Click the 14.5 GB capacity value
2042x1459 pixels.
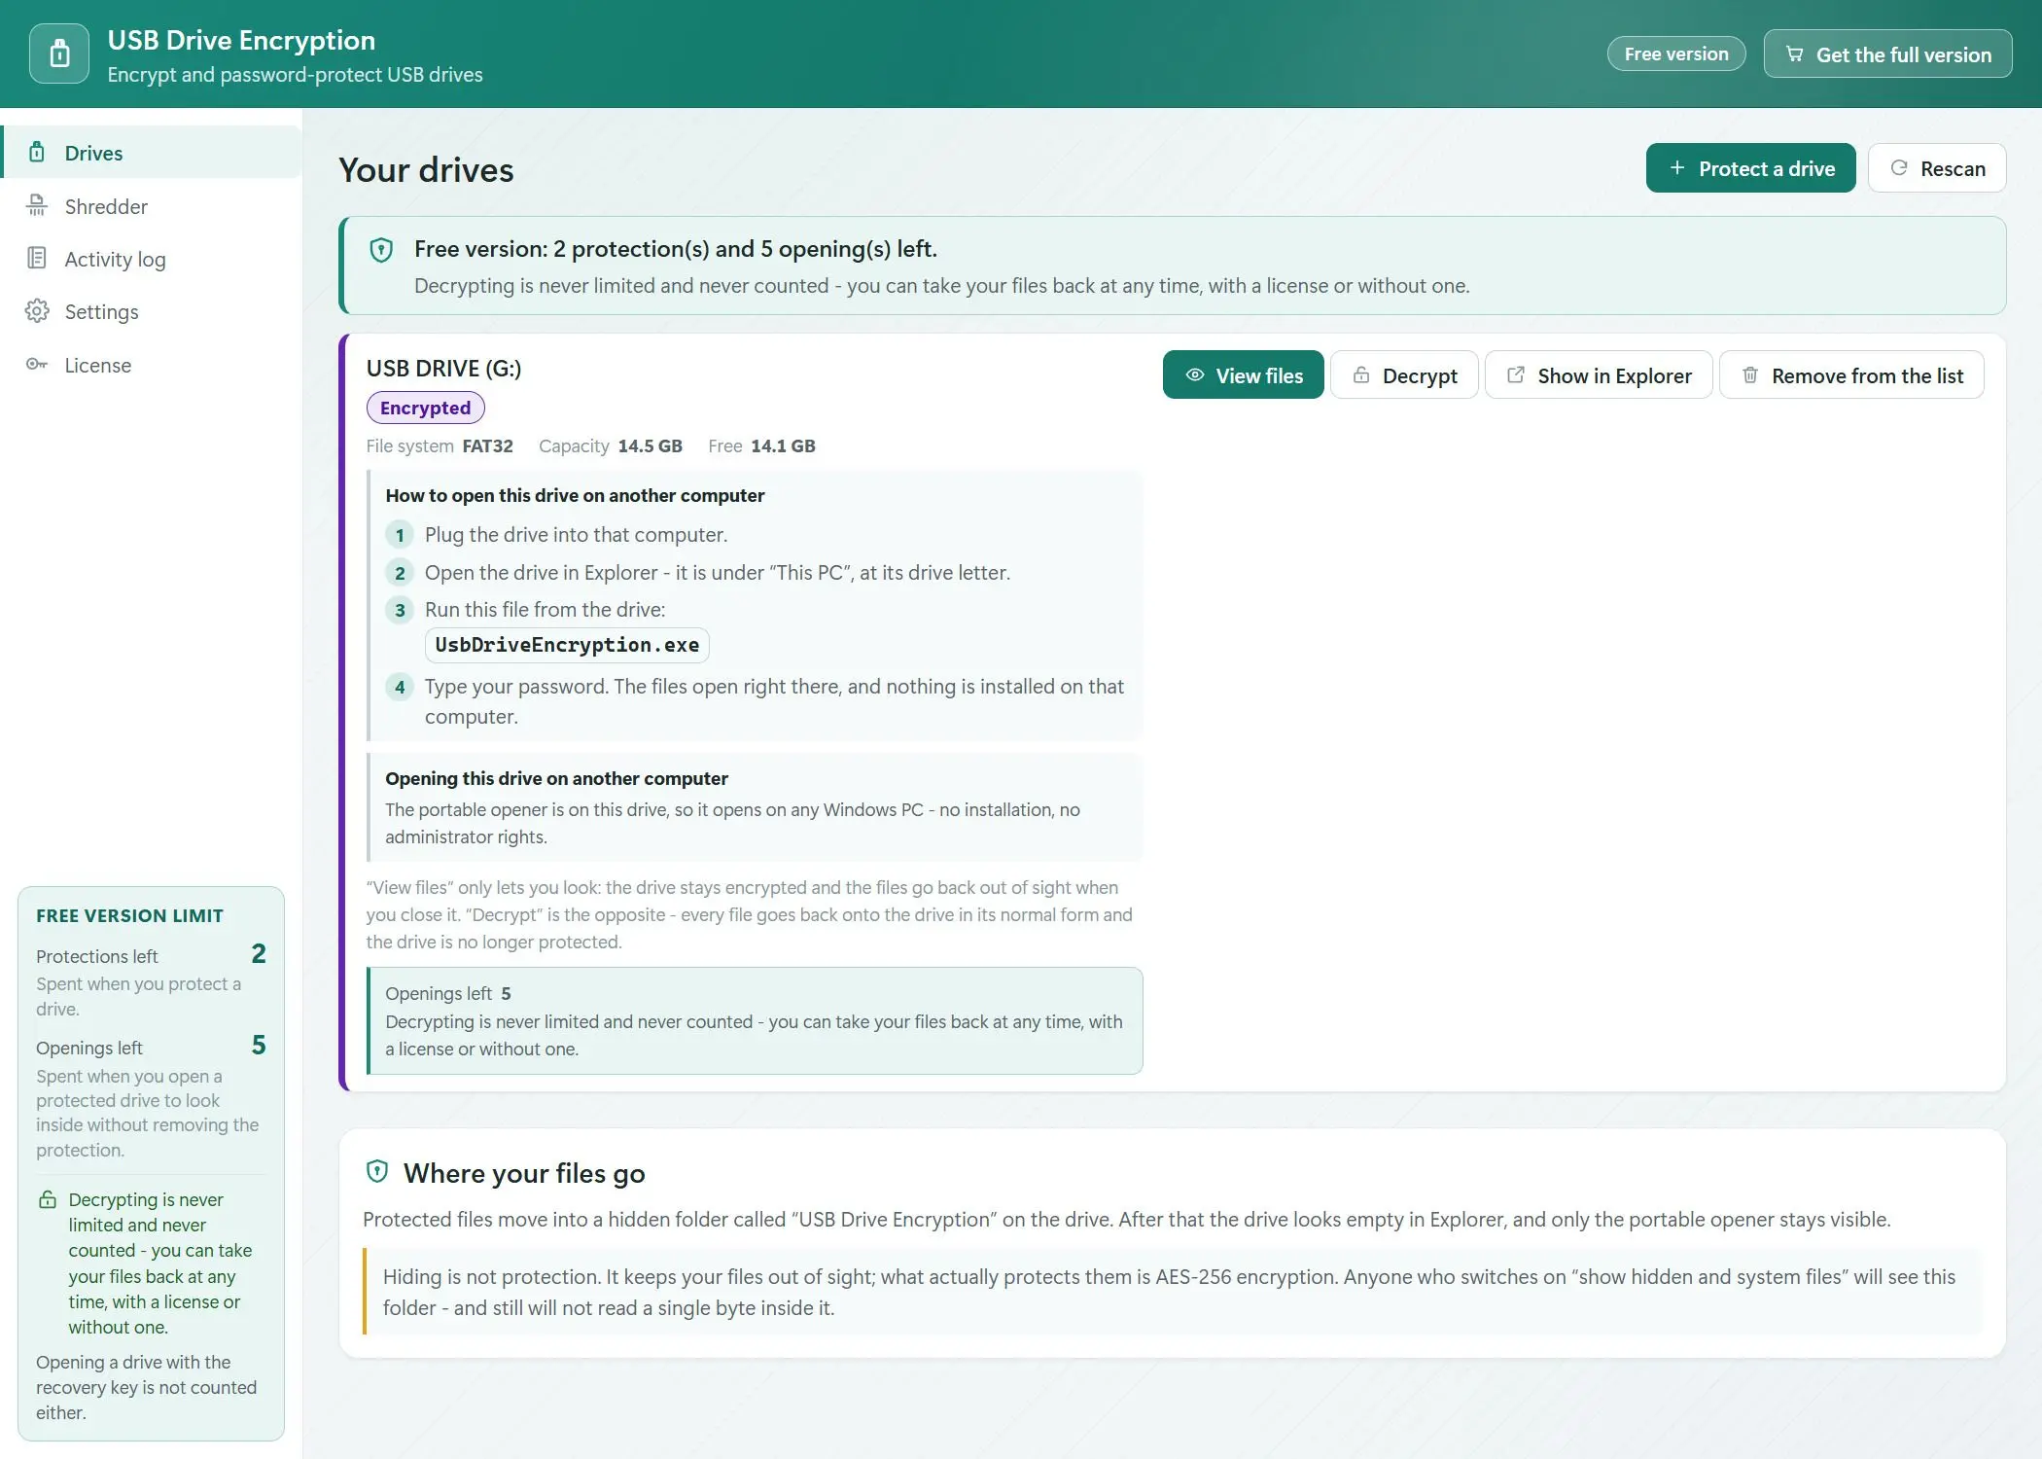pos(650,446)
